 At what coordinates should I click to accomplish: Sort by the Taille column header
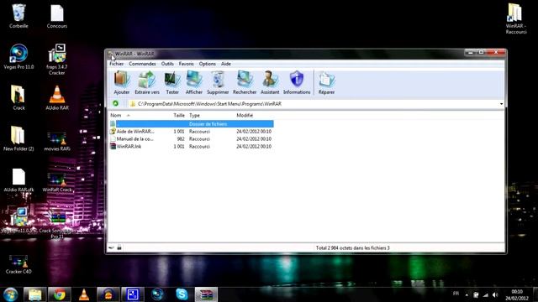coord(179,116)
